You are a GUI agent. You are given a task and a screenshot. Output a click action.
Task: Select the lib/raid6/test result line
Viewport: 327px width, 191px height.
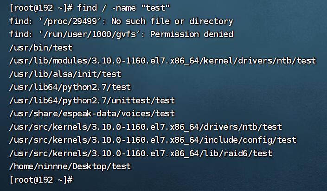(x=141, y=153)
